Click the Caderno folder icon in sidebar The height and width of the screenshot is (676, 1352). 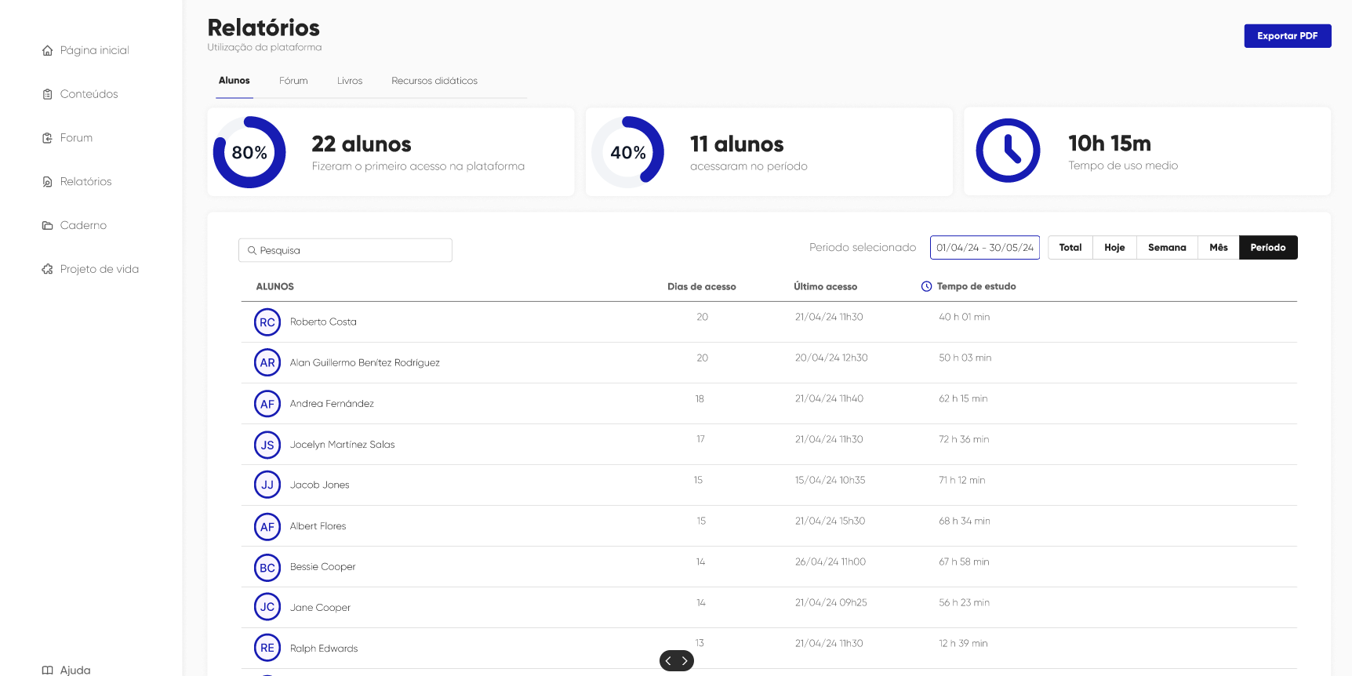(x=47, y=226)
